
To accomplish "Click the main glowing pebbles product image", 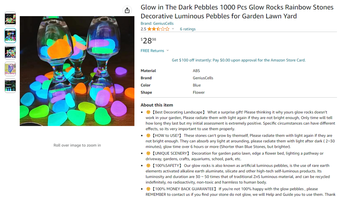I will coord(77,71).
